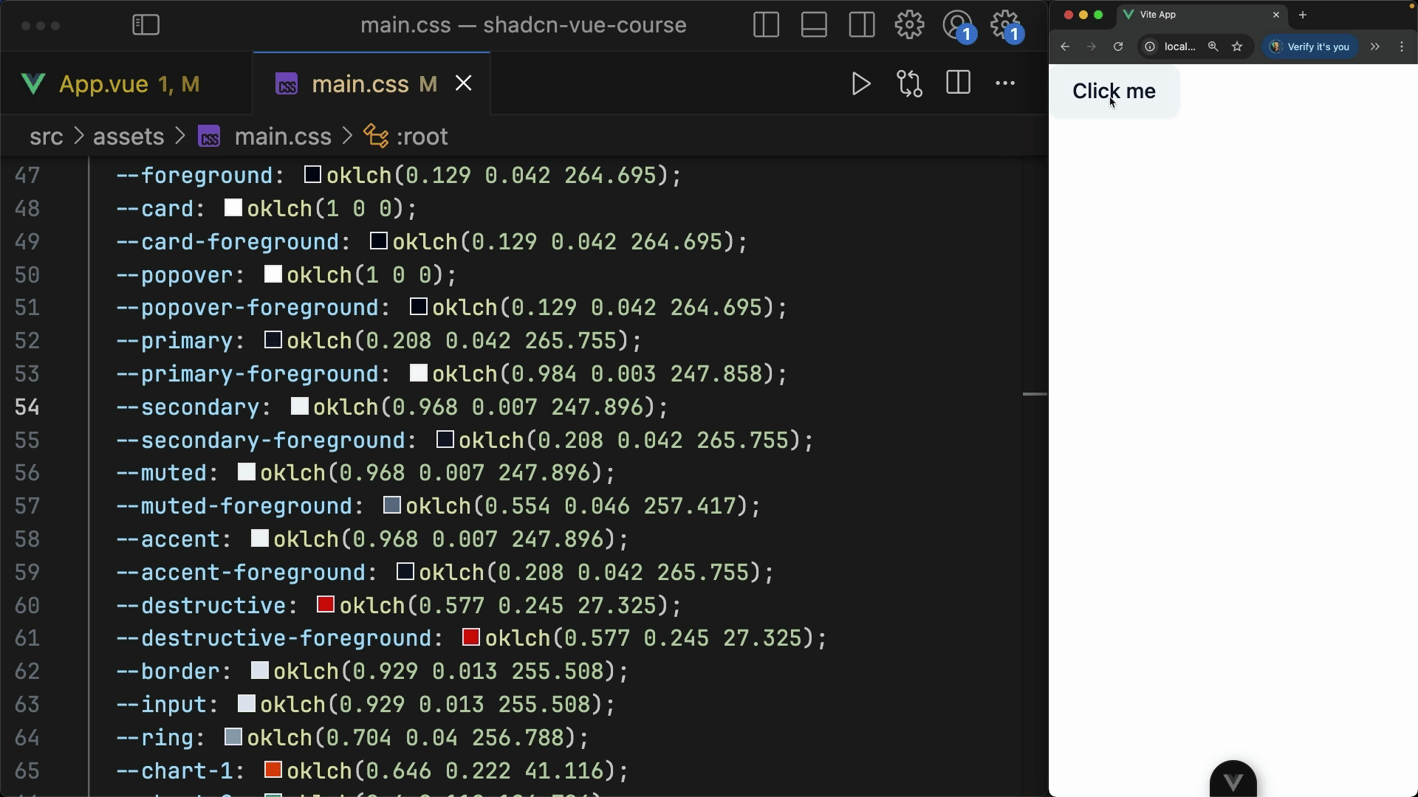Click the 'Verify it's you' profile button
Image resolution: width=1418 pixels, height=797 pixels.
[1309, 46]
